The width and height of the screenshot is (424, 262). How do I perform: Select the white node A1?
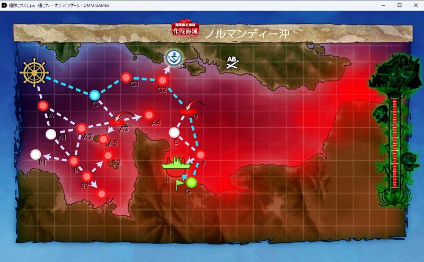pos(51,134)
